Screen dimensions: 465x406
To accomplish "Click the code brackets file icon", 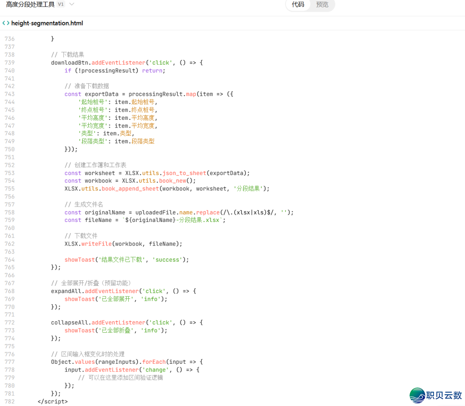I will 6,23.
